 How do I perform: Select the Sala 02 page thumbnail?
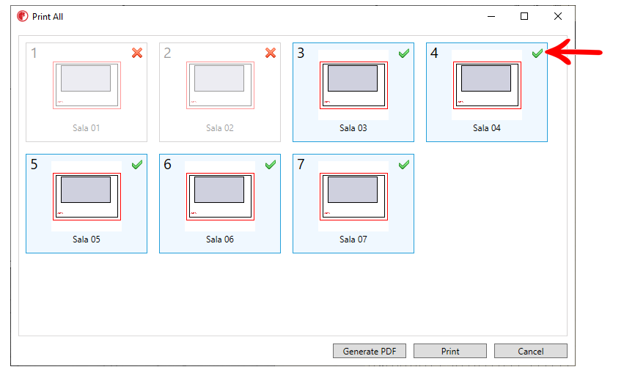point(220,85)
